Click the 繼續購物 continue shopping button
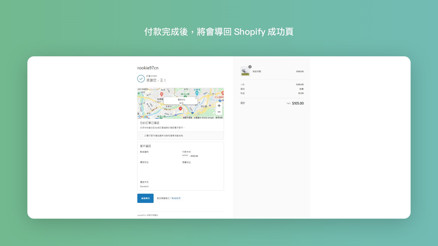Viewport: 438px width, 246px height. pyautogui.click(x=145, y=198)
